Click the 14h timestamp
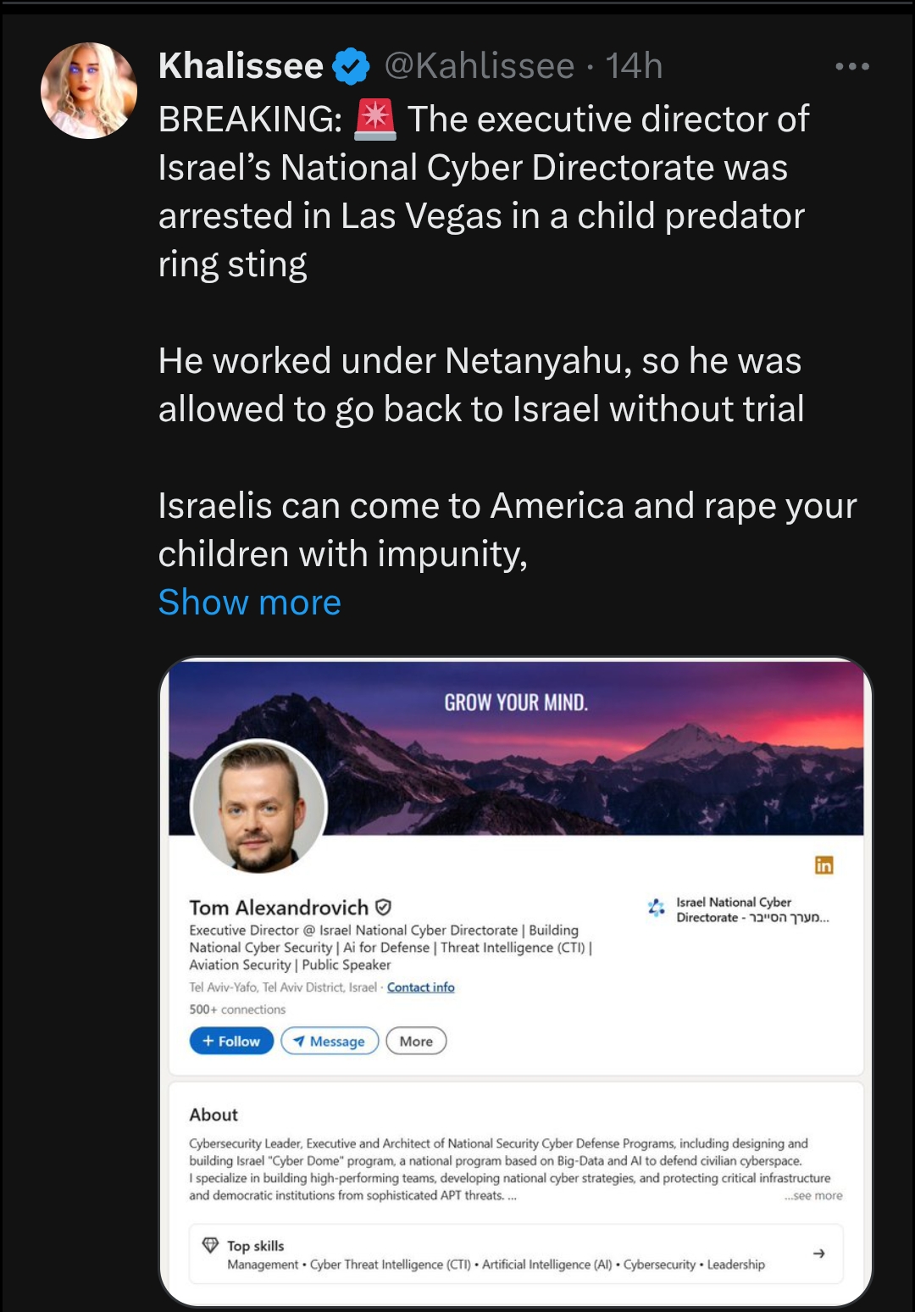Screen dimensions: 915x1312 (x=634, y=66)
